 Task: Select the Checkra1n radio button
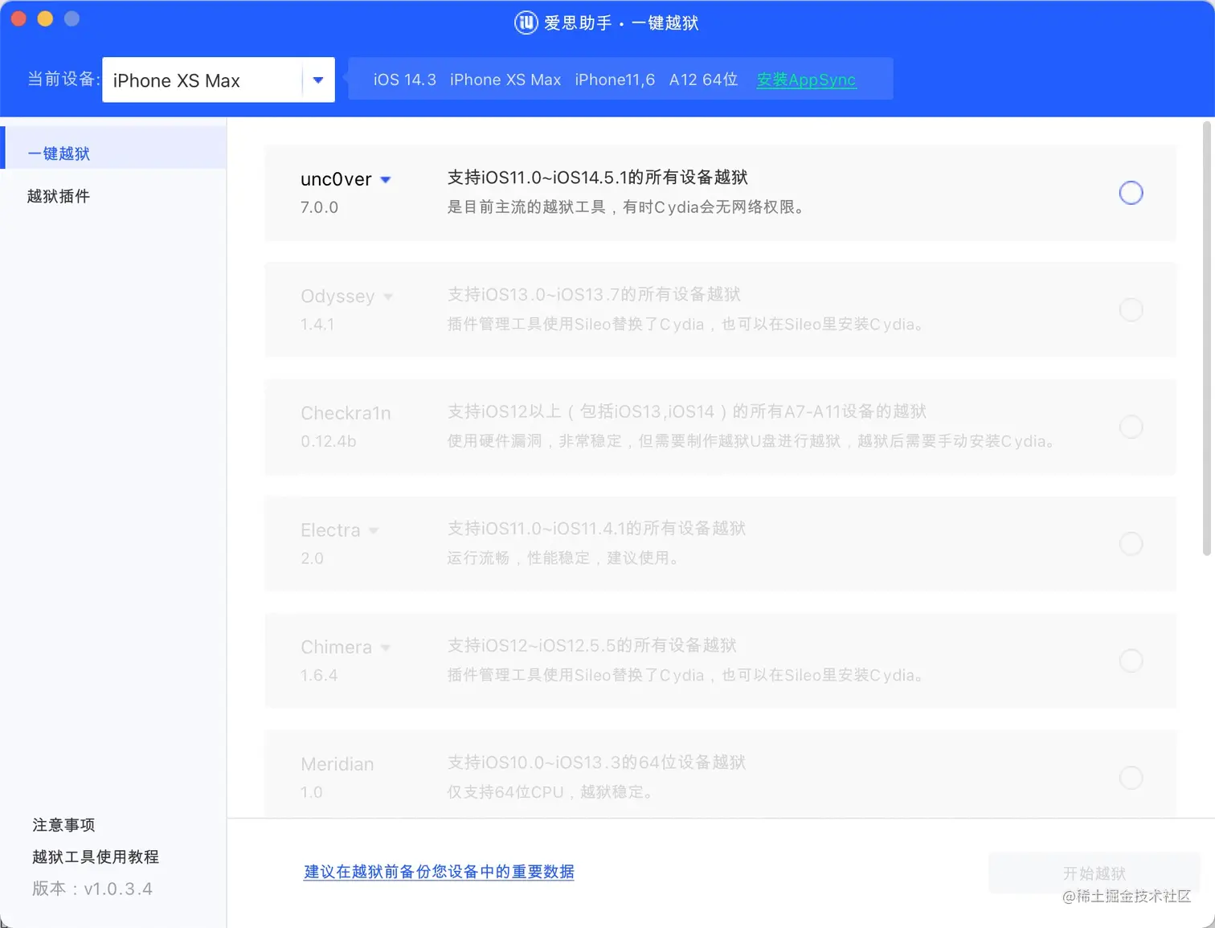click(x=1131, y=427)
